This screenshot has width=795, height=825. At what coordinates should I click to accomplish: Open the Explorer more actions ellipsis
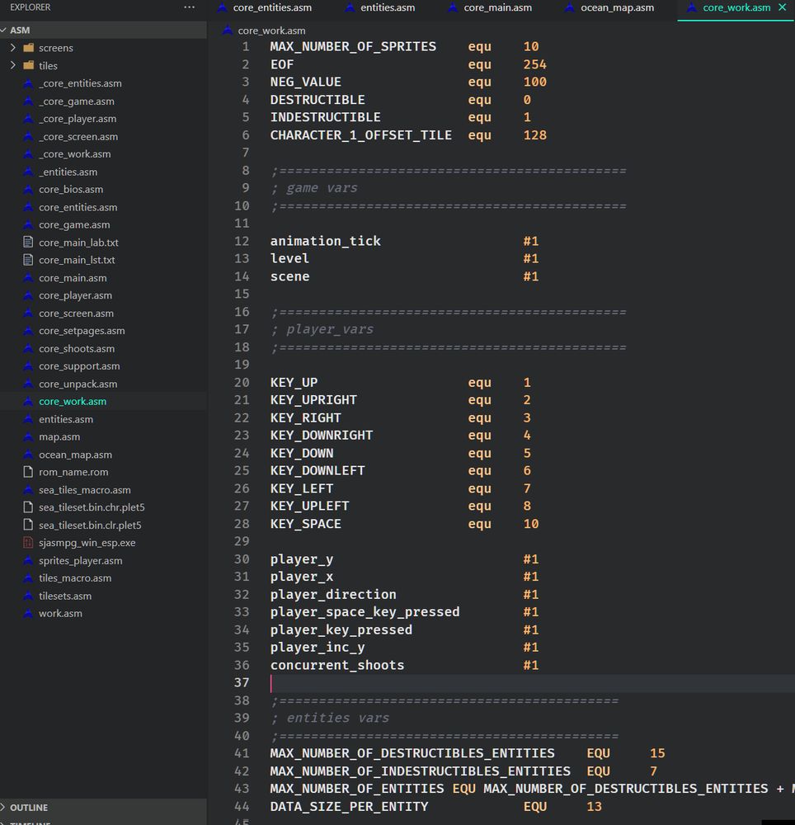pyautogui.click(x=190, y=7)
